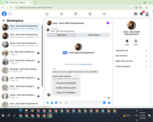Click the back arrow beside Marketplace
The width and height of the screenshot is (153, 122).
[x=4, y=21]
